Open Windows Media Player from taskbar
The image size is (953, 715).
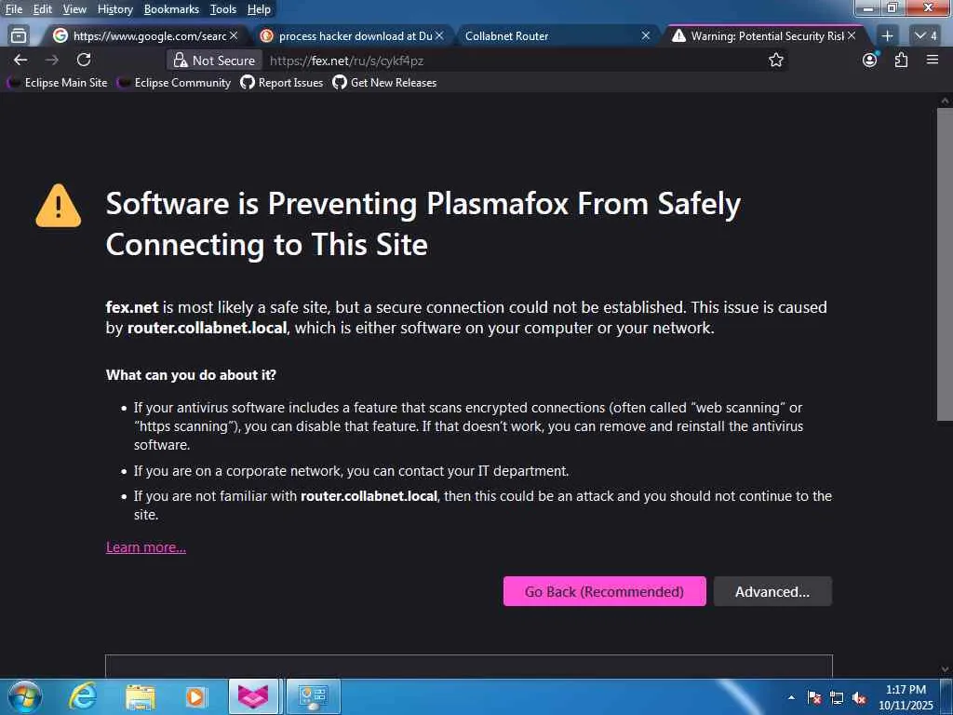tap(195, 696)
